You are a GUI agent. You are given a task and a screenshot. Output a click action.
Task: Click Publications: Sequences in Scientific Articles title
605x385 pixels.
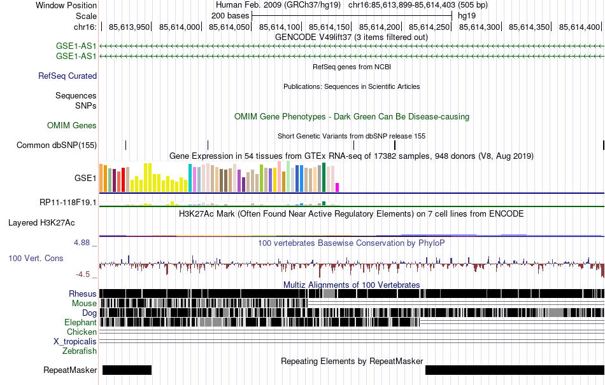352,86
